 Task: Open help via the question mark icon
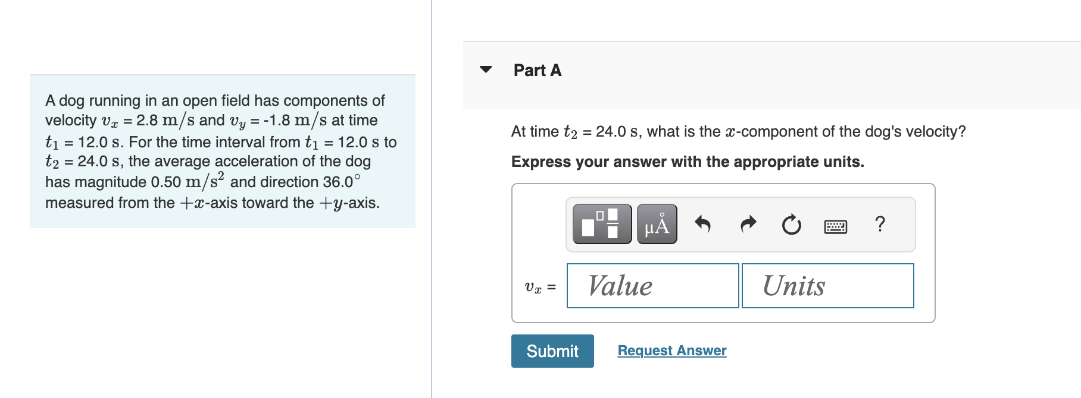pyautogui.click(x=880, y=225)
